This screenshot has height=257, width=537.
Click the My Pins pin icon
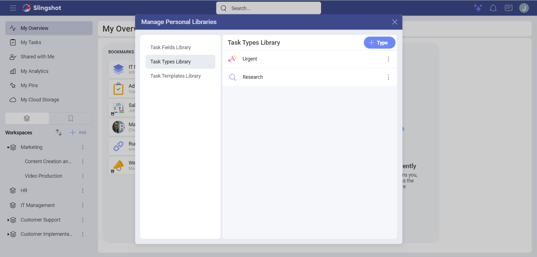(x=13, y=85)
